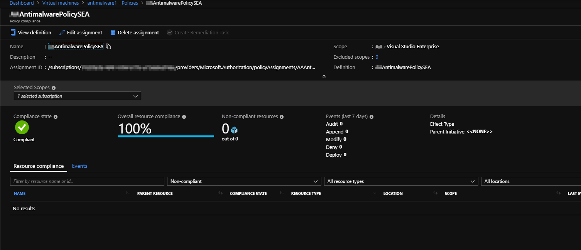Click info icon beside Overall resource compliance
This screenshot has width=581, height=250.
[x=184, y=117]
